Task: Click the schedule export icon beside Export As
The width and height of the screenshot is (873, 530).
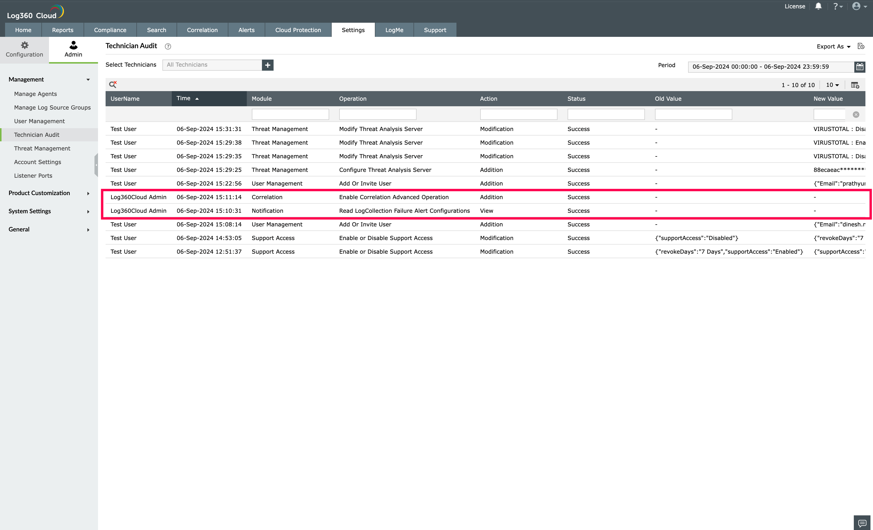Action: 861,46
